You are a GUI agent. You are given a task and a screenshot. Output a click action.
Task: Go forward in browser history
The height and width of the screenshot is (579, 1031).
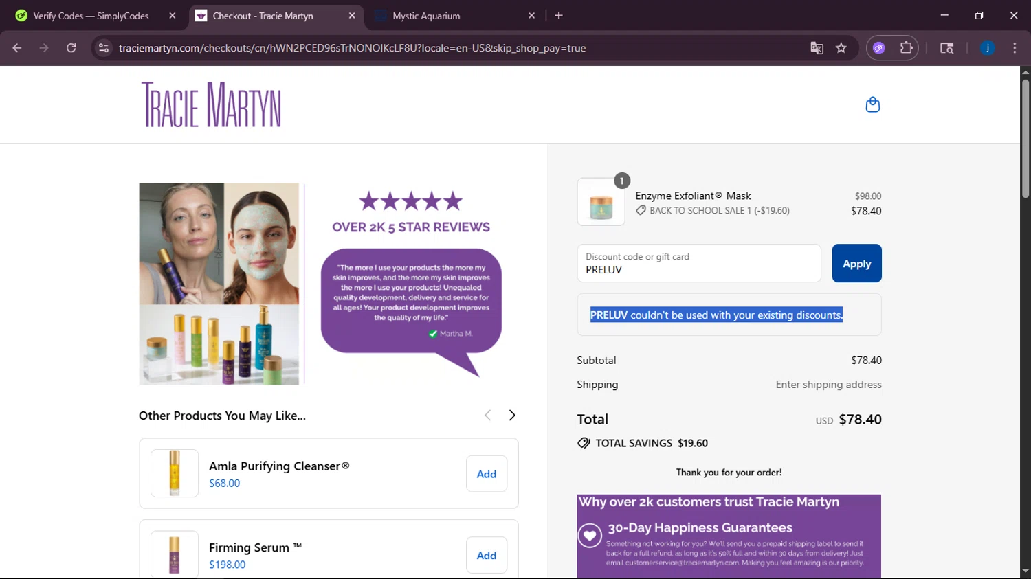click(44, 48)
